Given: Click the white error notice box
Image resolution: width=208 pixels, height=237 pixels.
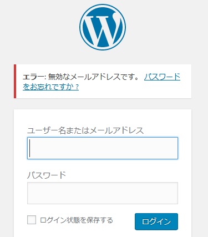Looking at the screenshot, I should coord(103,81).
